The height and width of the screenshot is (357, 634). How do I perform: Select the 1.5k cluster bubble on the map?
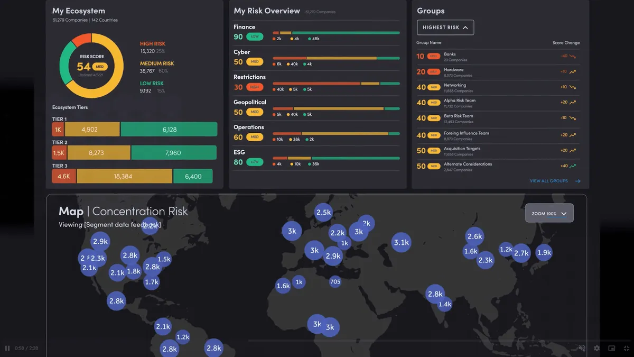point(164,259)
